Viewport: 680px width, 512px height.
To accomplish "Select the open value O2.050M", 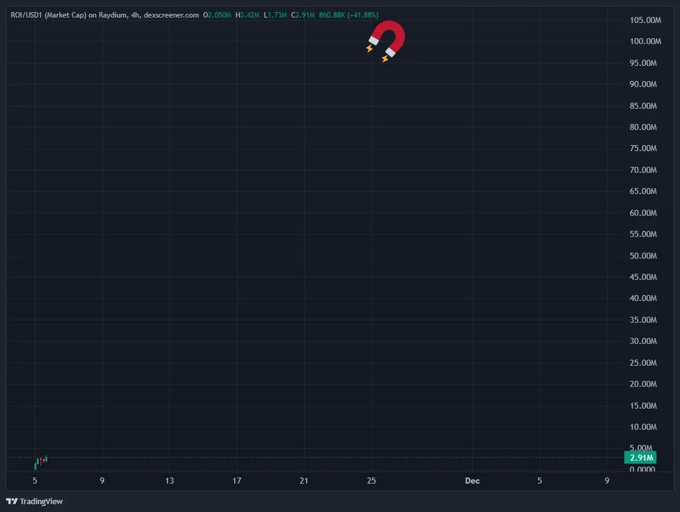I will 217,15.
